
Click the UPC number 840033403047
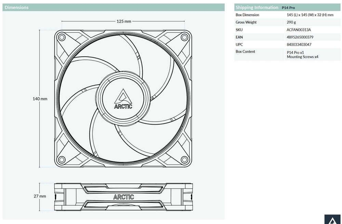pyautogui.click(x=299, y=44)
